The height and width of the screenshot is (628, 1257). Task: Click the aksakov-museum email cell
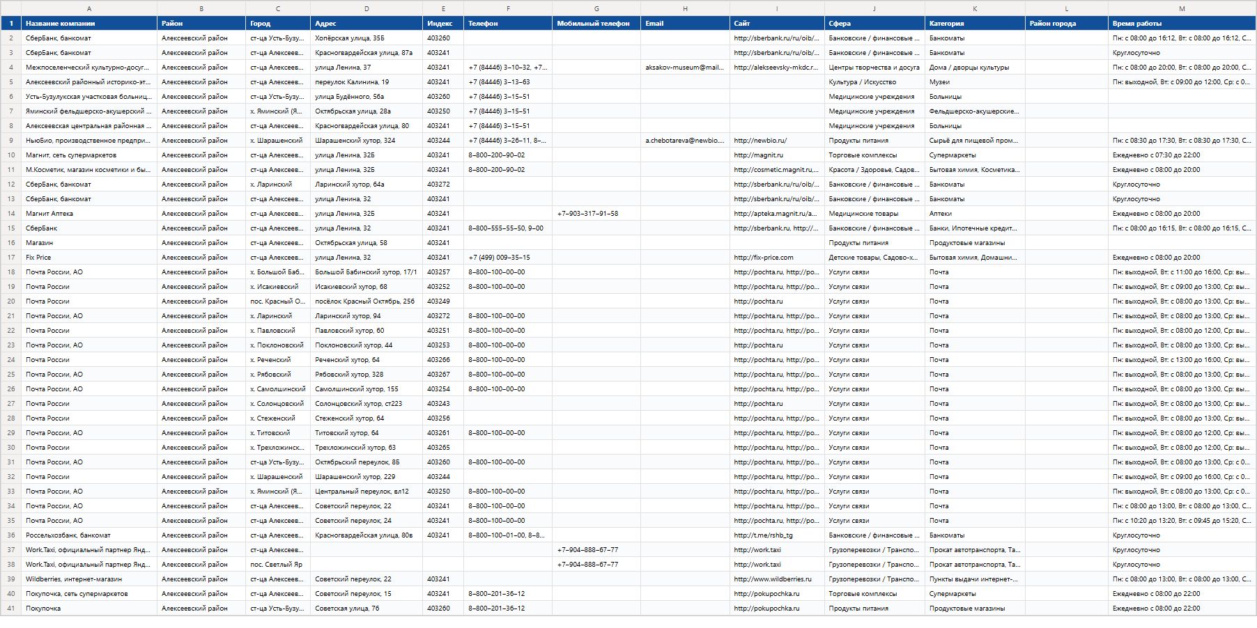685,68
